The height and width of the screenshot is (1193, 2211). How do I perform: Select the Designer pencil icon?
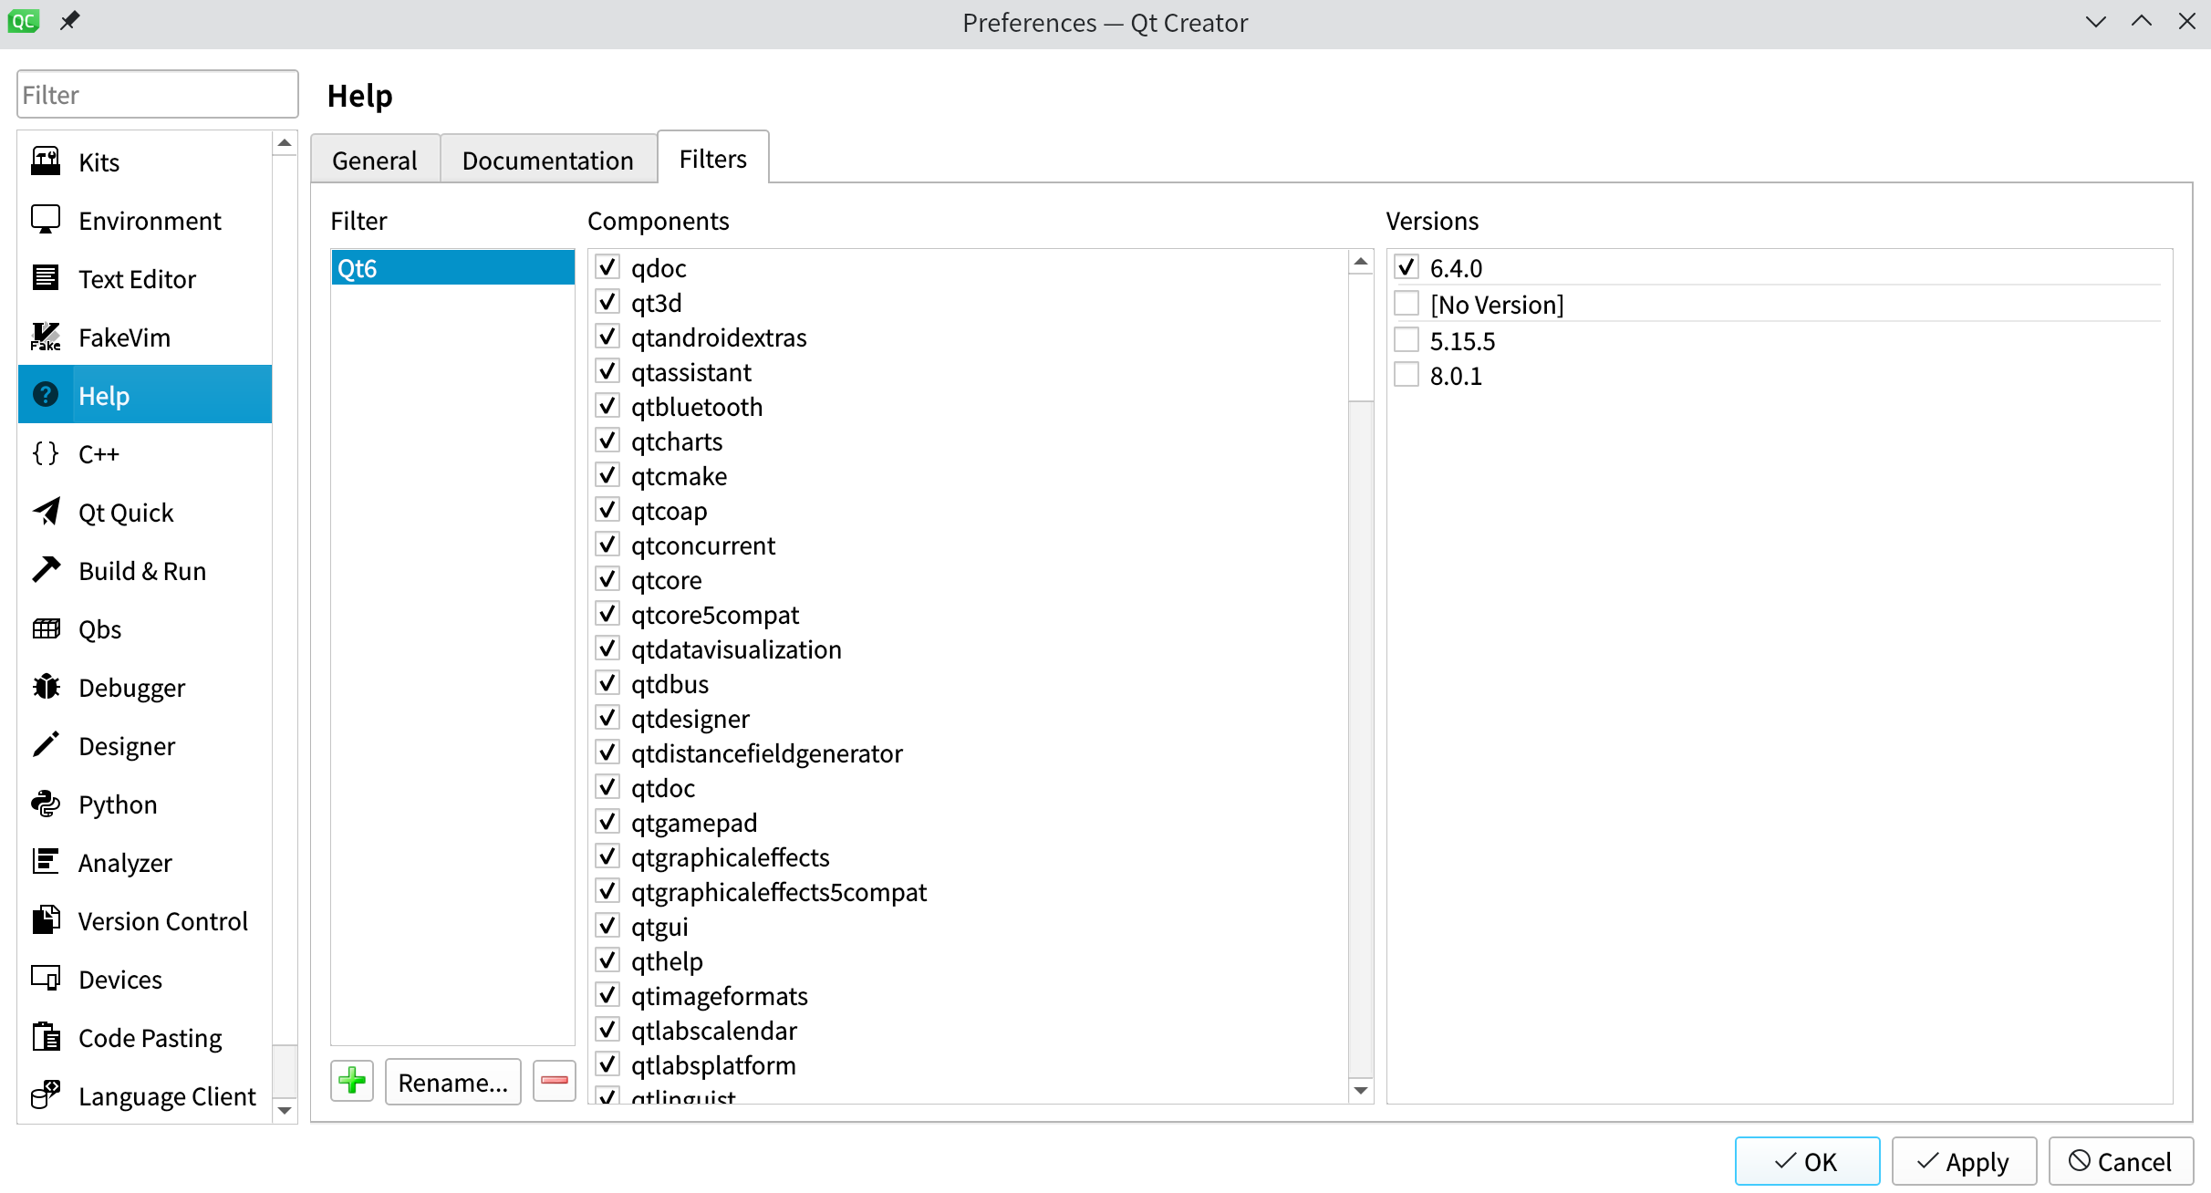click(46, 745)
